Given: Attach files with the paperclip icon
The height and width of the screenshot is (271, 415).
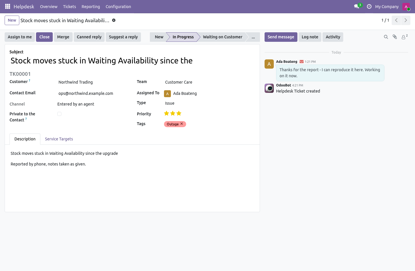Looking at the screenshot, I should tap(395, 37).
